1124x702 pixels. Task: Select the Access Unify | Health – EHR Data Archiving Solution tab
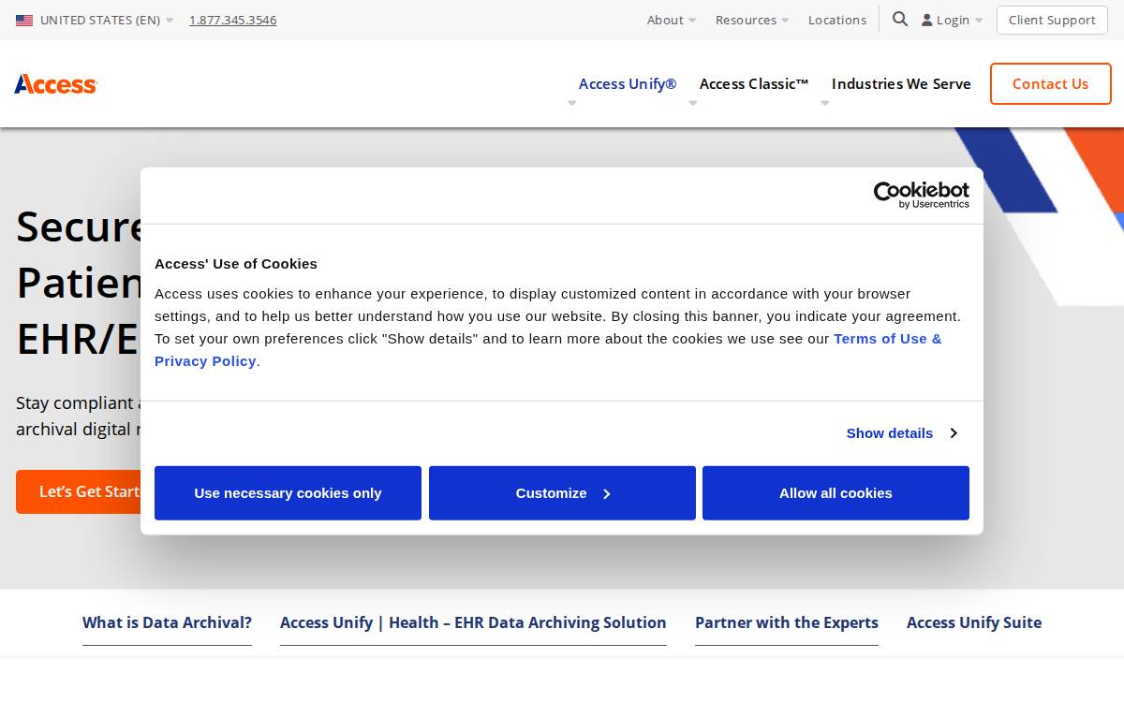pos(473,622)
